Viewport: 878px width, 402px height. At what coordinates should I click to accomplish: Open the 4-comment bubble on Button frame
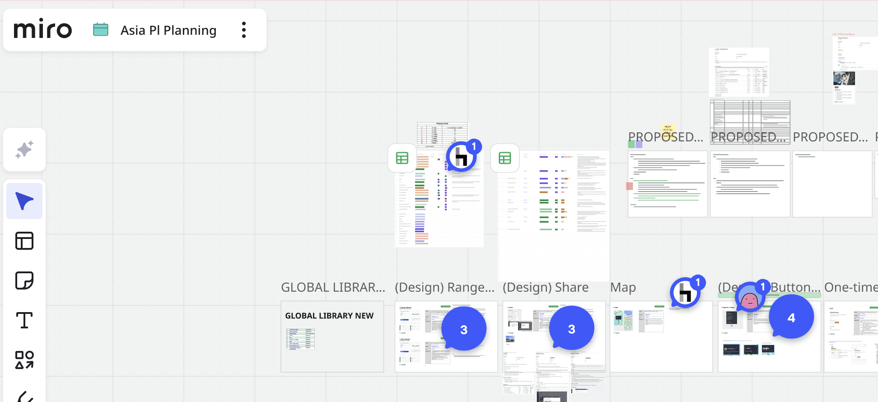tap(791, 317)
